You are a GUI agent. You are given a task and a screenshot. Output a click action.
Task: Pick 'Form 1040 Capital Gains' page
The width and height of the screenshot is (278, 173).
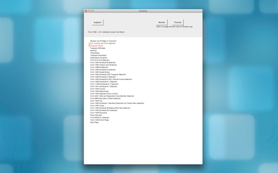[x=100, y=72]
